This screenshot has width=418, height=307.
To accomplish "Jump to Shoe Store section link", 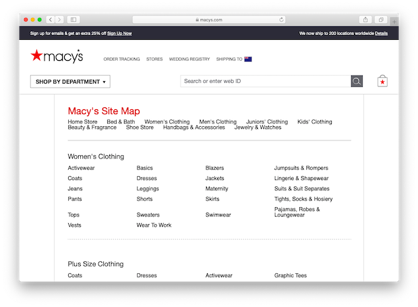I will click(140, 128).
